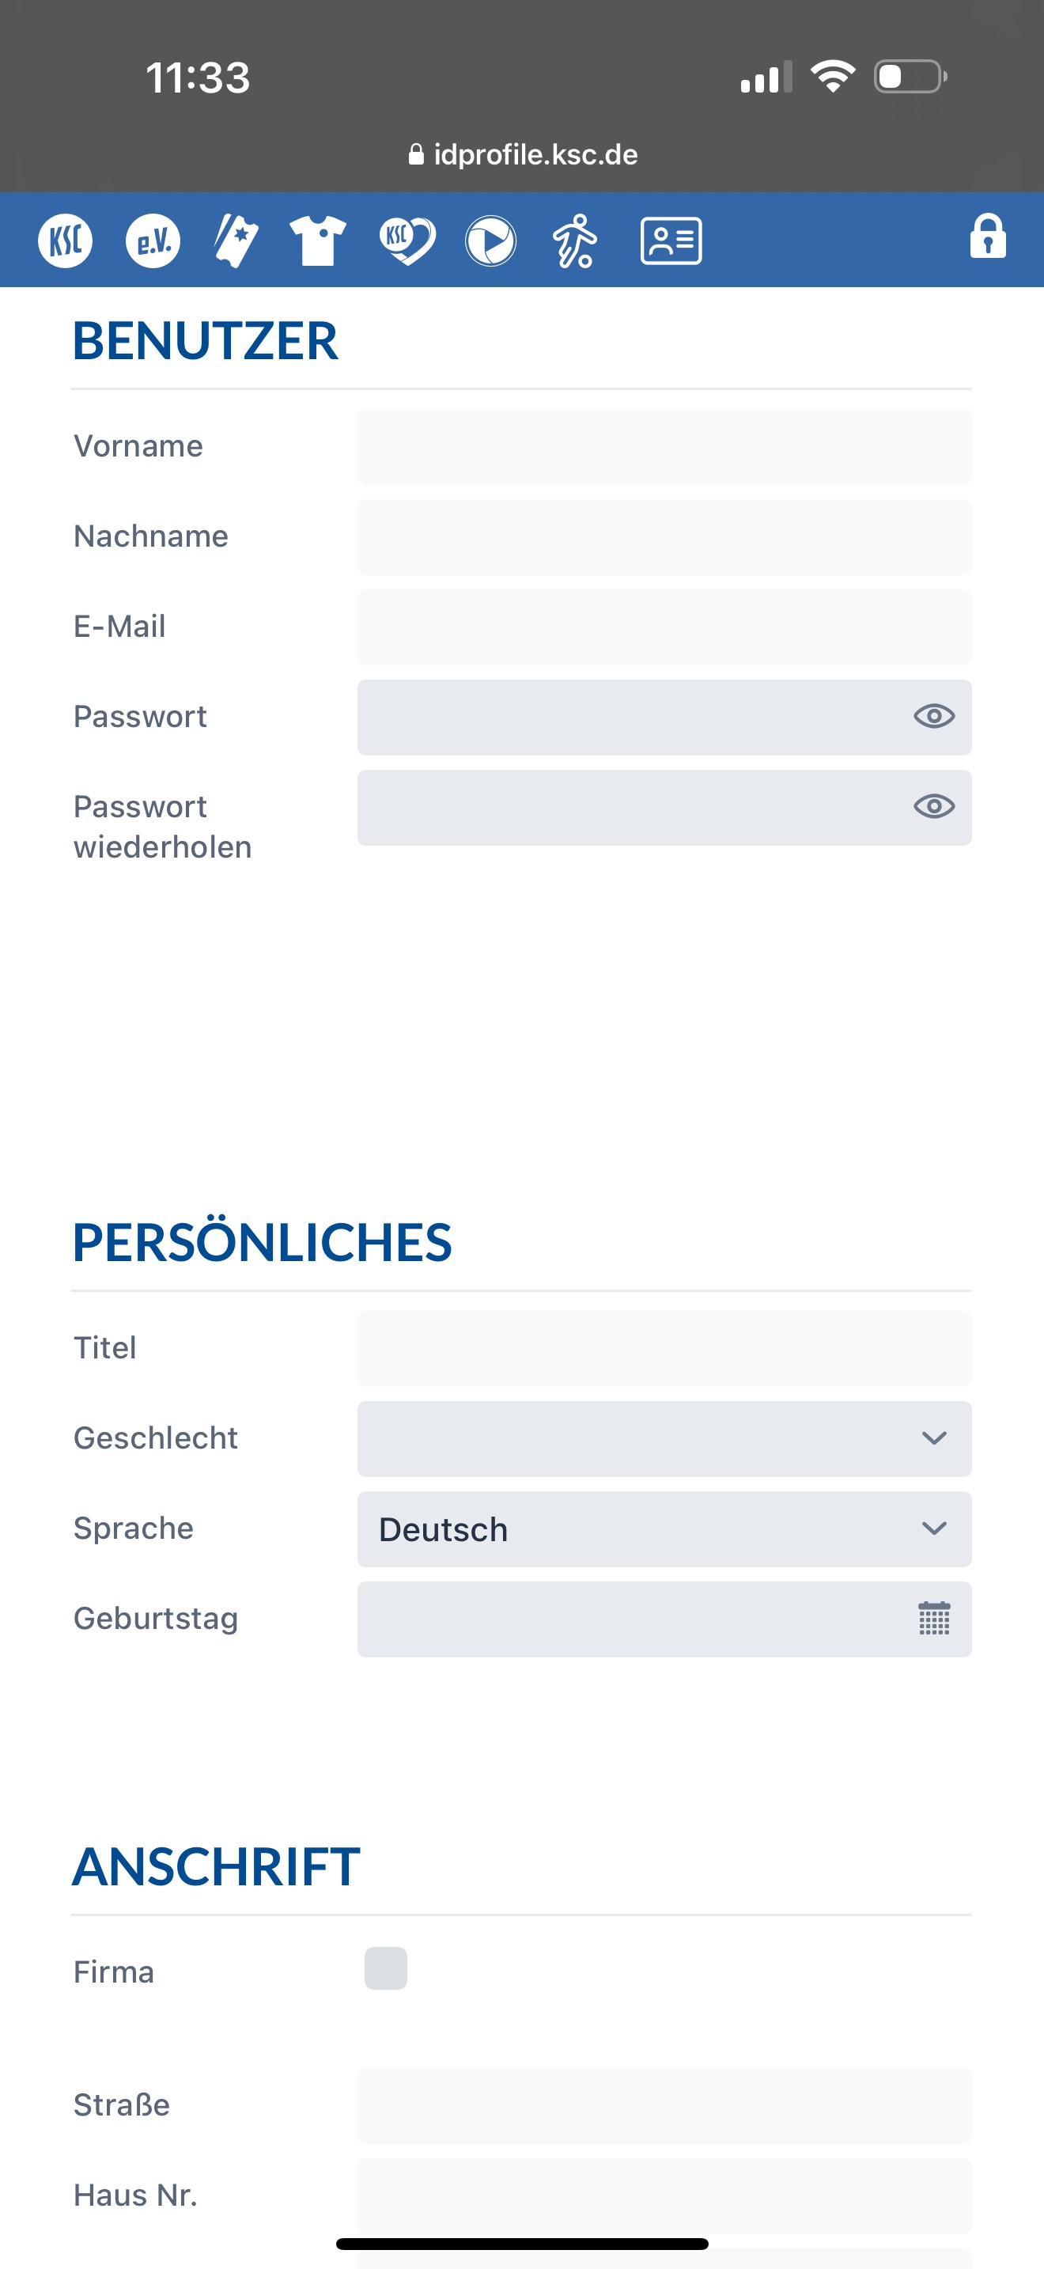Open the ticket shop icon
1044x2269 pixels.
point(236,241)
